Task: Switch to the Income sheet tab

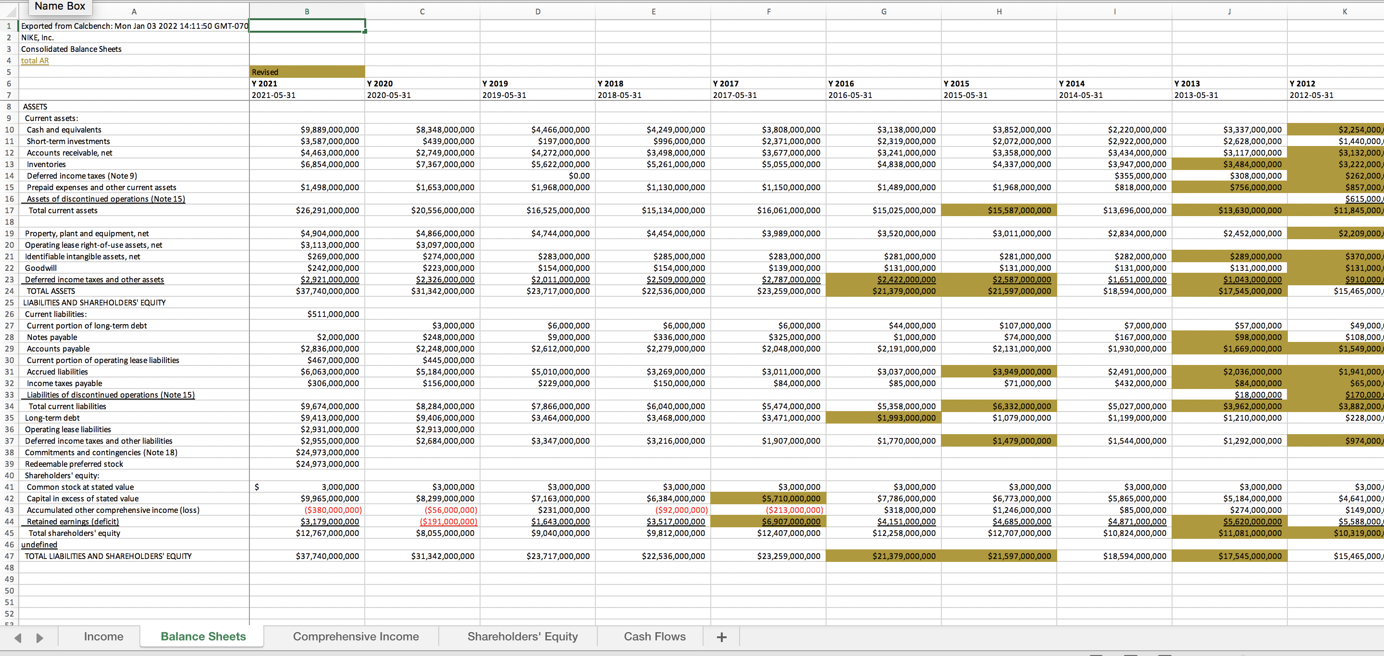Action: click(103, 636)
